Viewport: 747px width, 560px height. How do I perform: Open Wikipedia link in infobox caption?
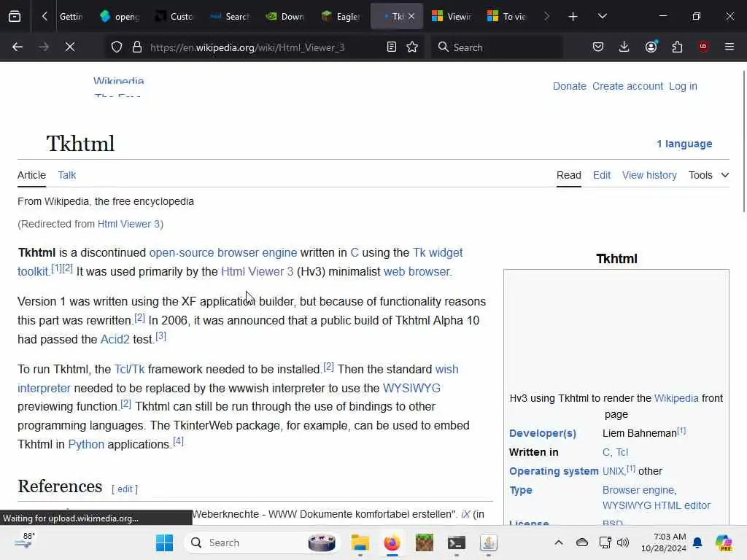(x=676, y=398)
